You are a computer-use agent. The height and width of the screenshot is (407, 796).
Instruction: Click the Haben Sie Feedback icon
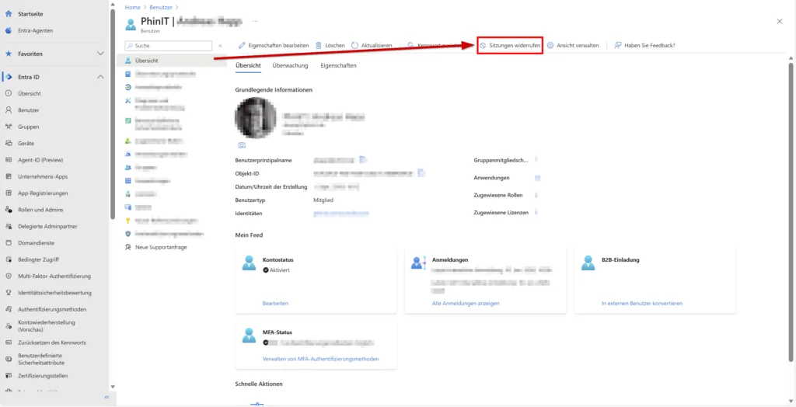pyautogui.click(x=617, y=46)
